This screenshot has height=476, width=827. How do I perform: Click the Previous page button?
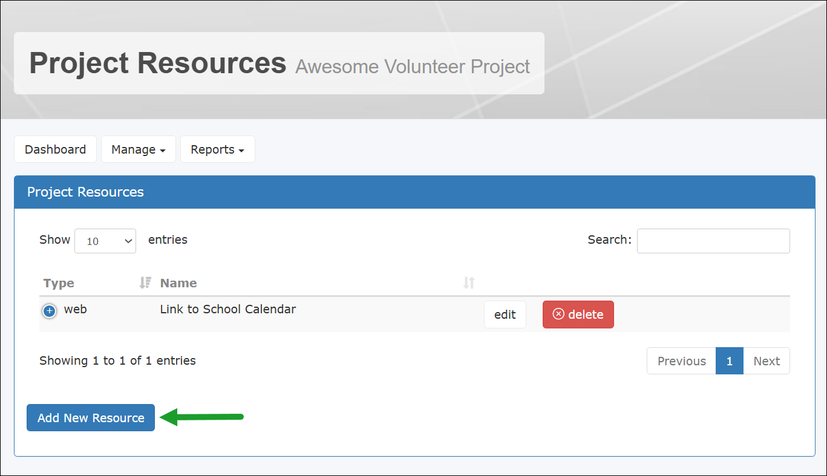(682, 361)
